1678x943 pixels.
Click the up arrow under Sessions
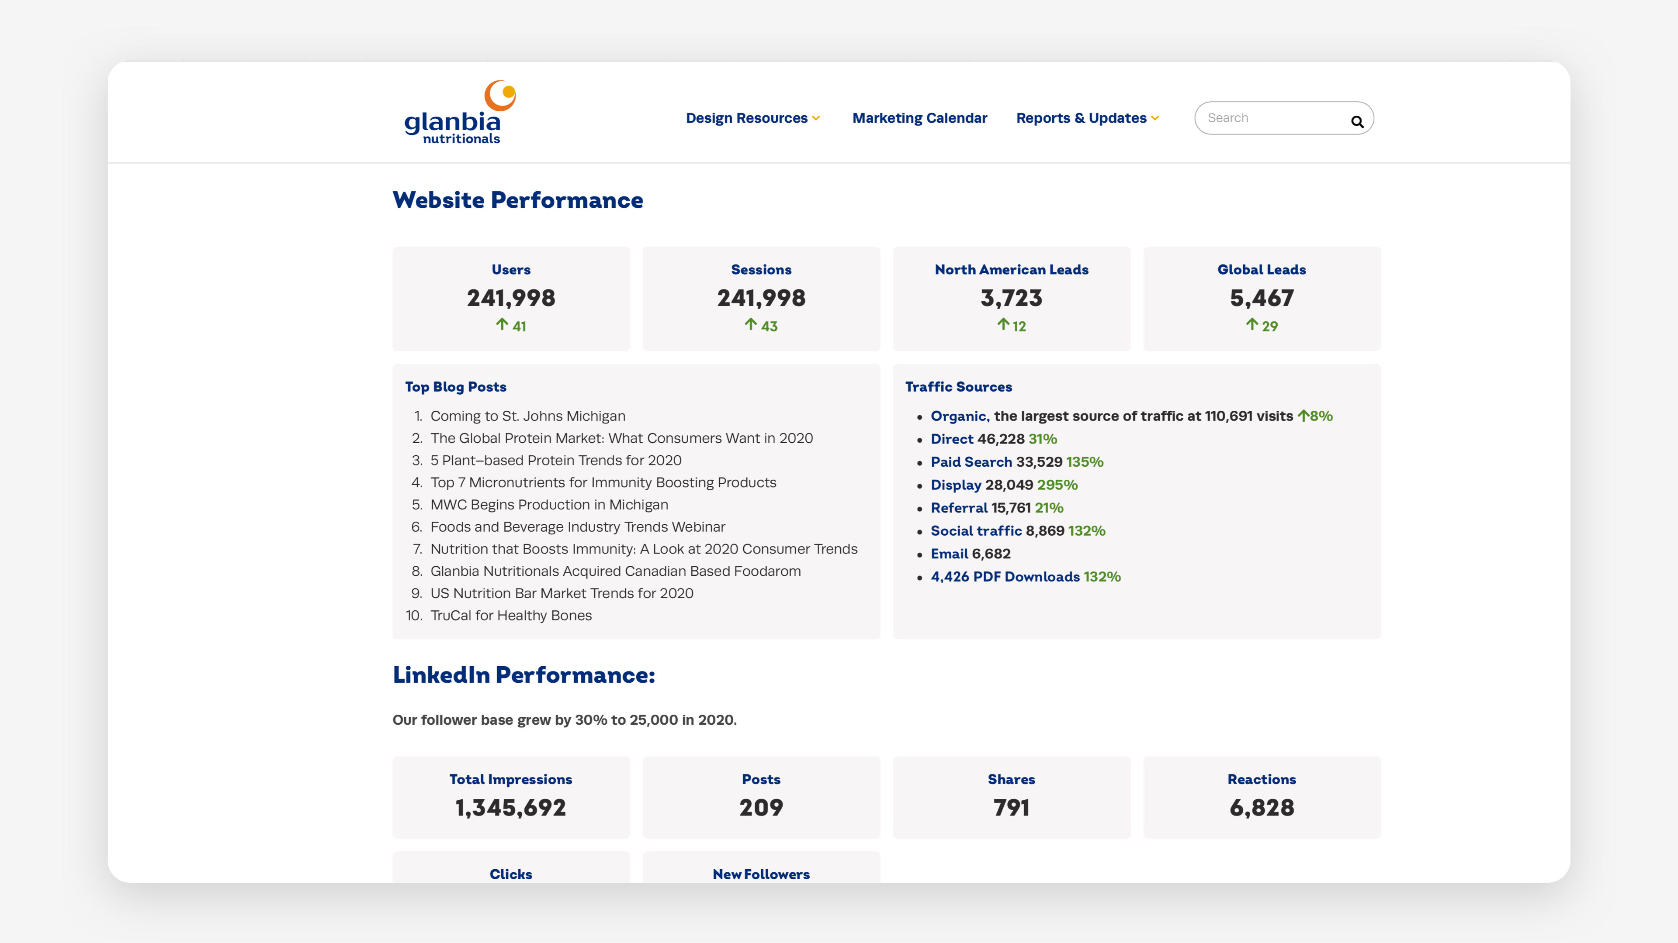tap(750, 324)
